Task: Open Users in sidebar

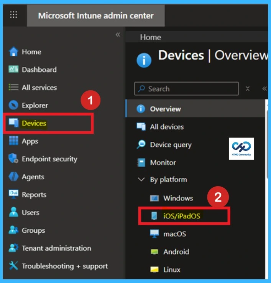Action: click(30, 212)
